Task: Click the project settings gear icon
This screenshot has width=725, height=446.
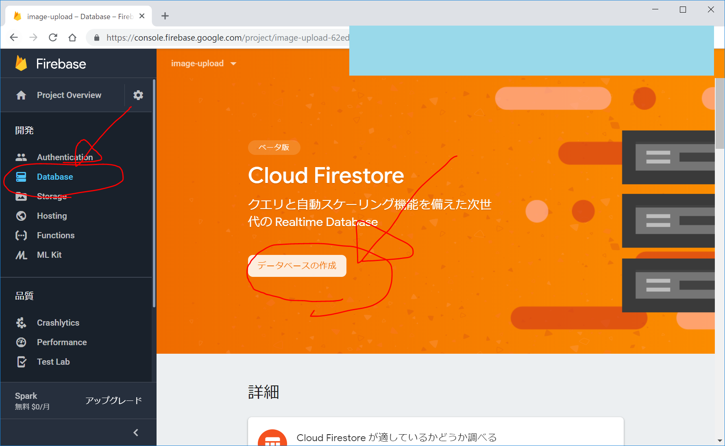Action: (x=138, y=95)
